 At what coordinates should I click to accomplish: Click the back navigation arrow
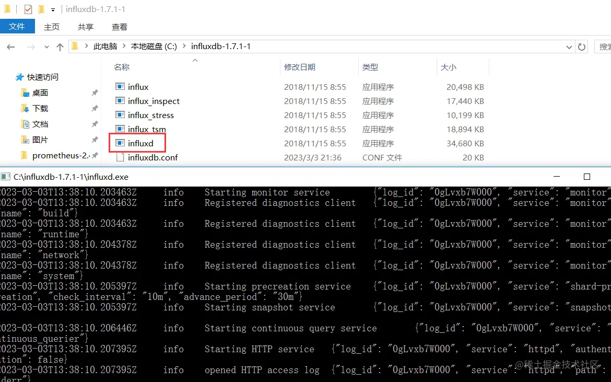pos(11,47)
